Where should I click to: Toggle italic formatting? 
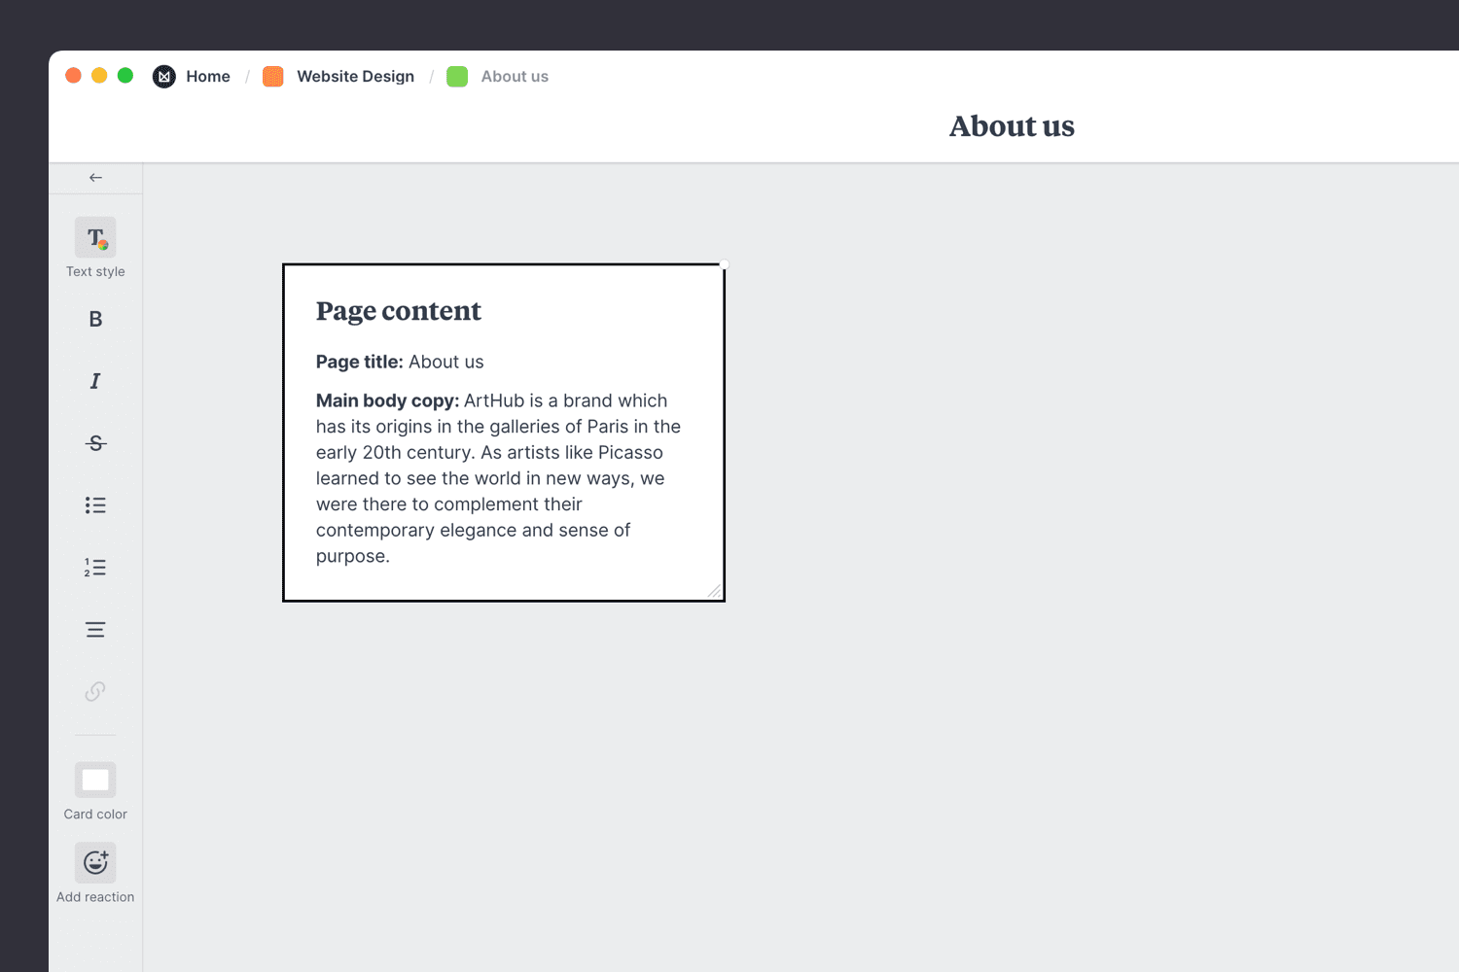coord(94,381)
